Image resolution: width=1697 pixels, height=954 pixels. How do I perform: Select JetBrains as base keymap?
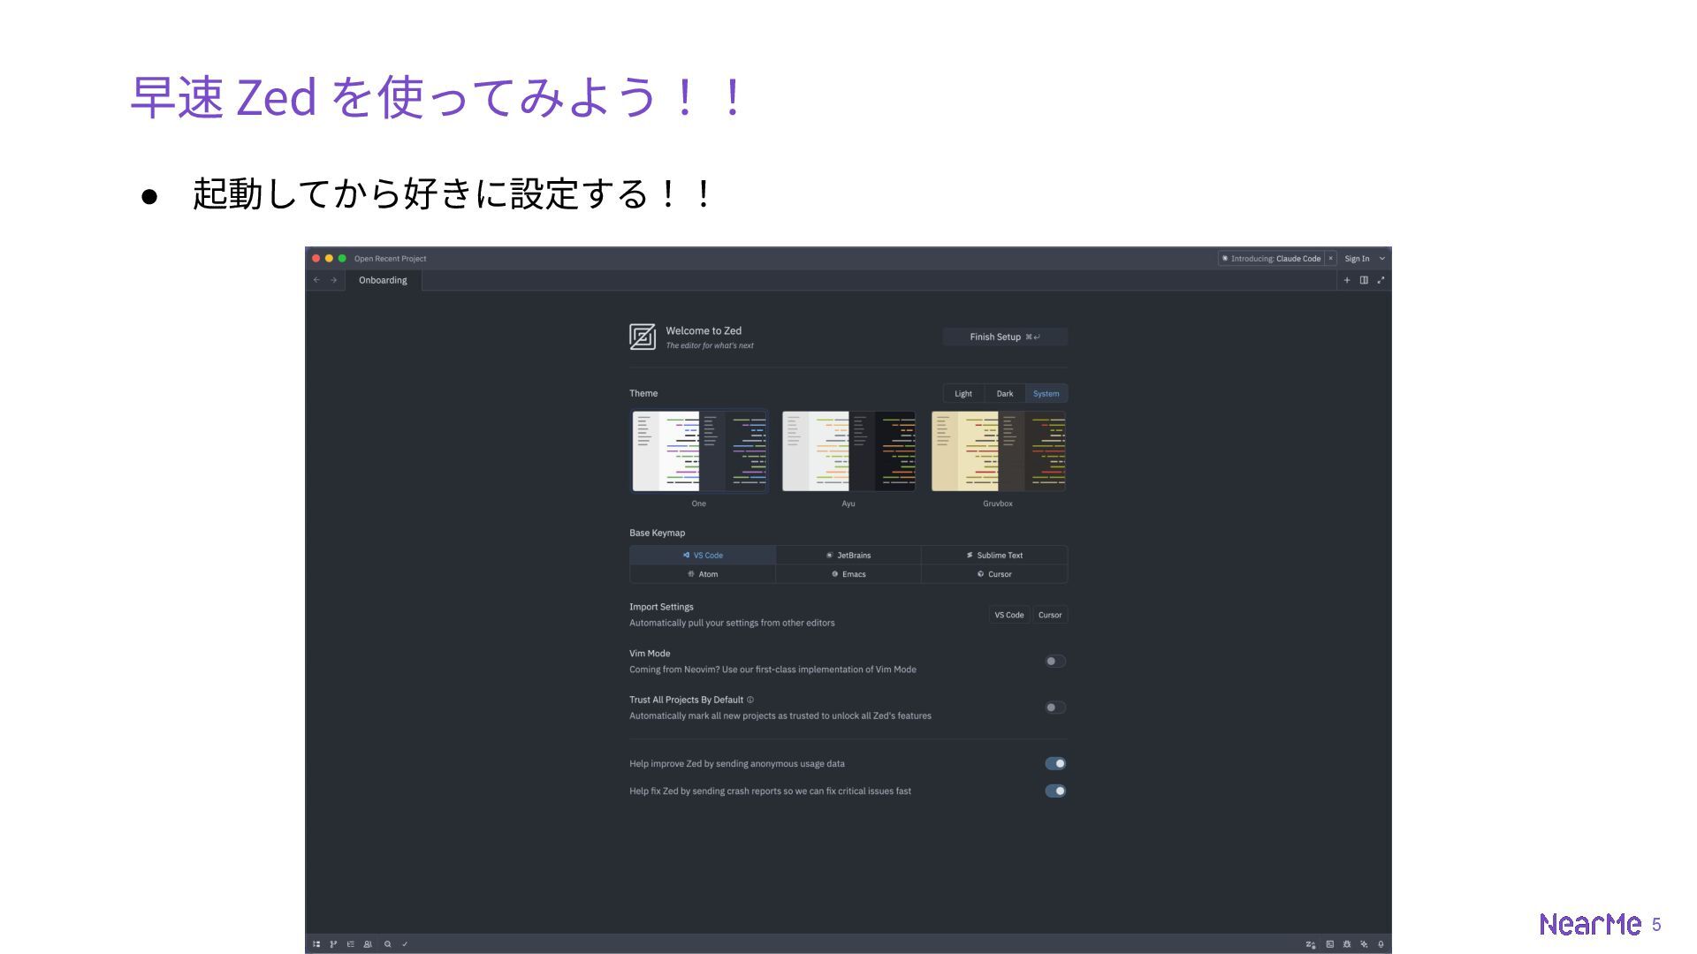coord(848,556)
